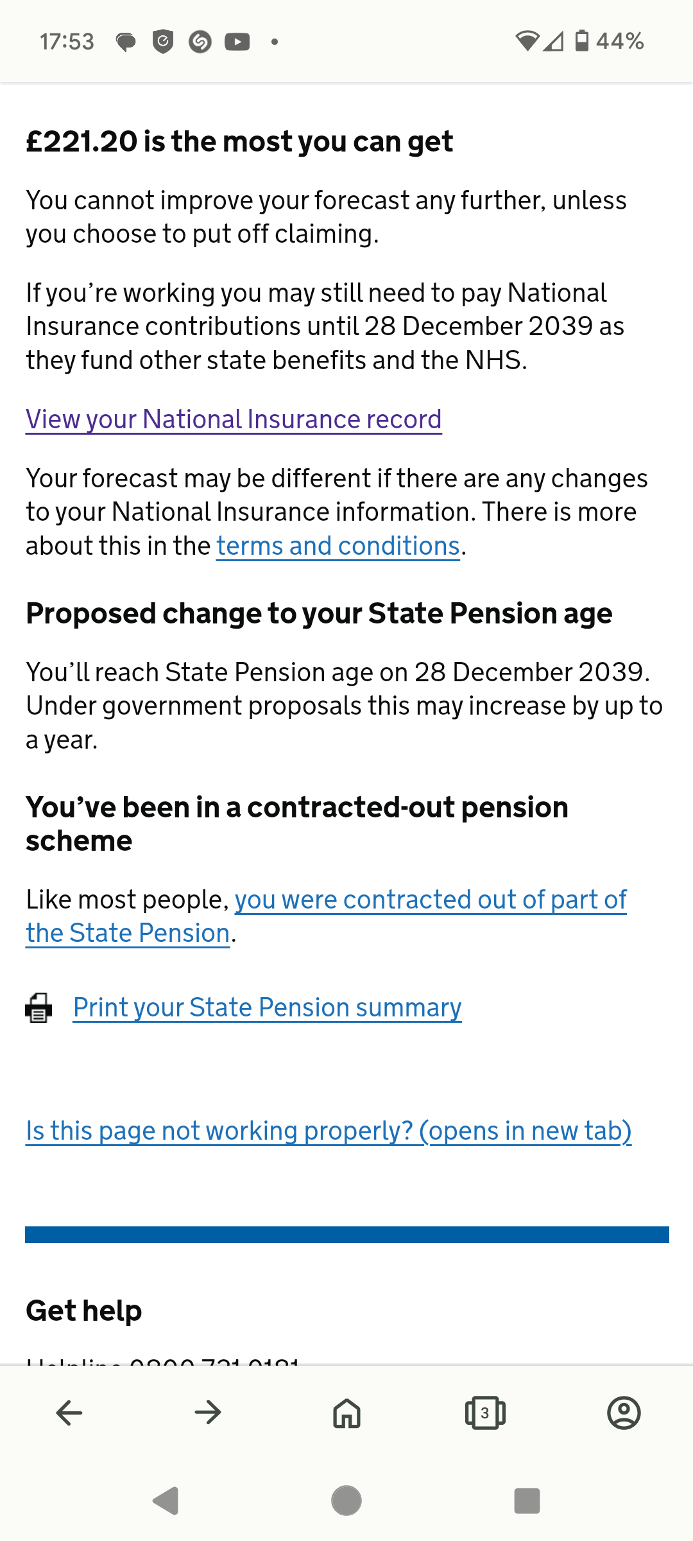
Task: Tap the battery 44% indicator
Action: 610,41
